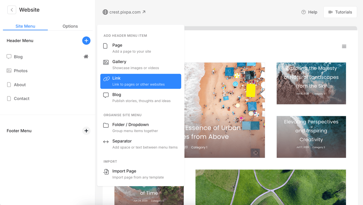Screen dimensions: 363x205
Task: Click 'Jul 18, 2020' date text
Action: click(303, 94)
